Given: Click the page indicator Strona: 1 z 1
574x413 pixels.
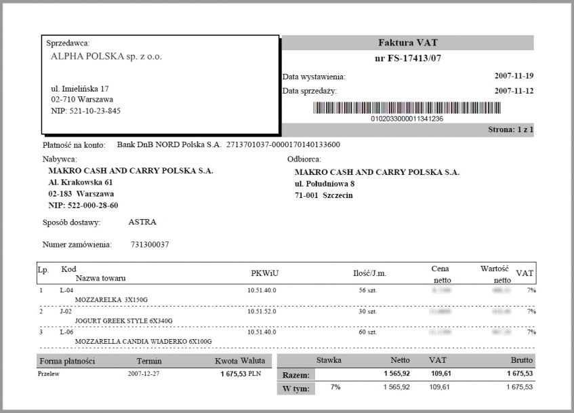Looking at the screenshot, I should click(511, 130).
